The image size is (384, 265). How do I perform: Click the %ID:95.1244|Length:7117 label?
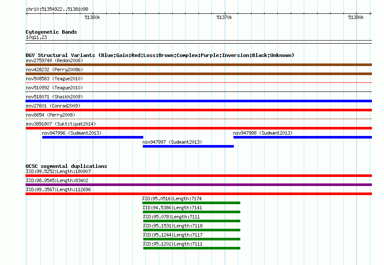click(173, 235)
